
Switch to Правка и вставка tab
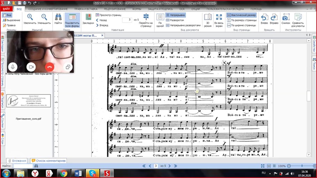[86, 9]
